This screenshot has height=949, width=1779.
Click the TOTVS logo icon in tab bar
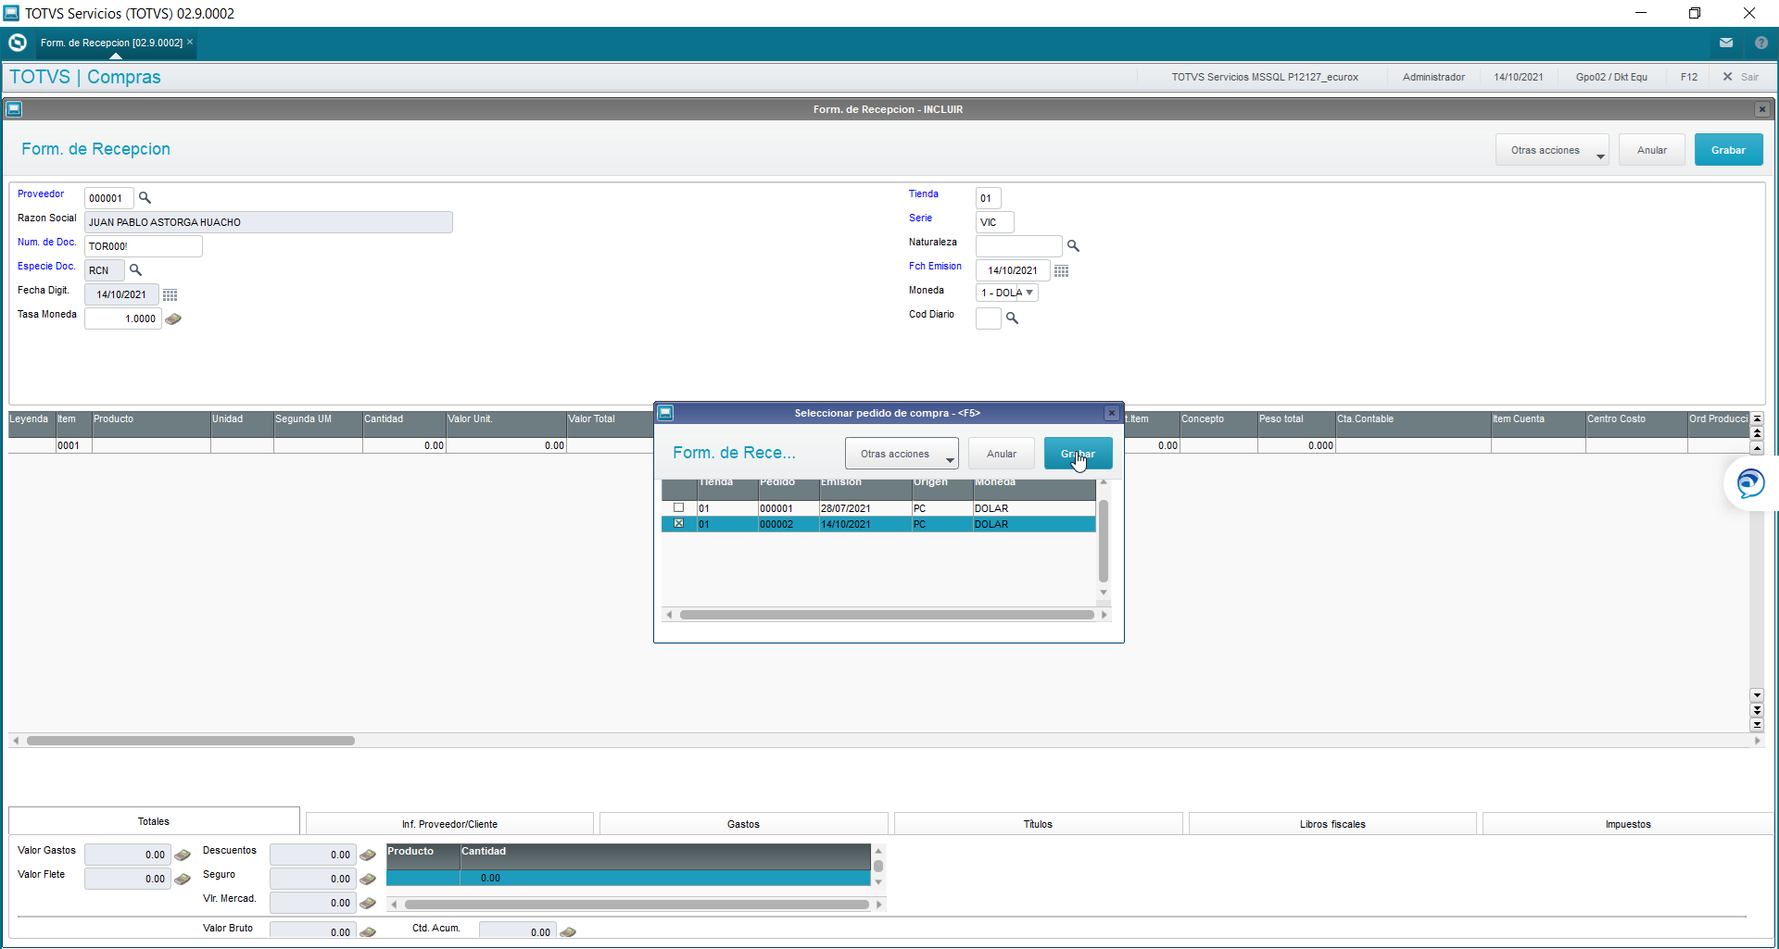point(17,43)
